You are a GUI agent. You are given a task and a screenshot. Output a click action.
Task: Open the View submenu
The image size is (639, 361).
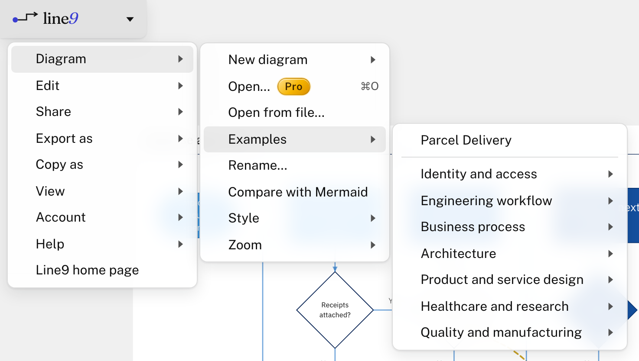pos(102,191)
